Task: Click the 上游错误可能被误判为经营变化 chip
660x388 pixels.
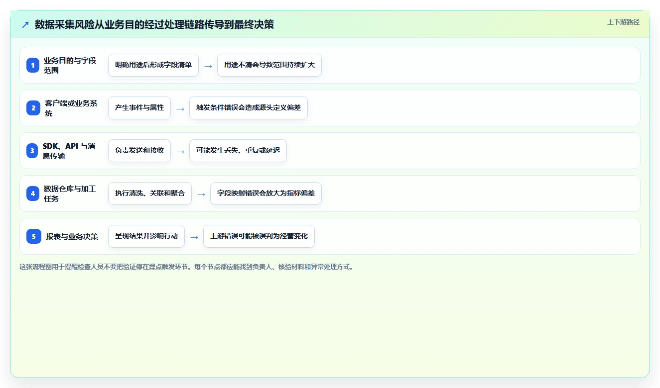Action: (x=259, y=236)
